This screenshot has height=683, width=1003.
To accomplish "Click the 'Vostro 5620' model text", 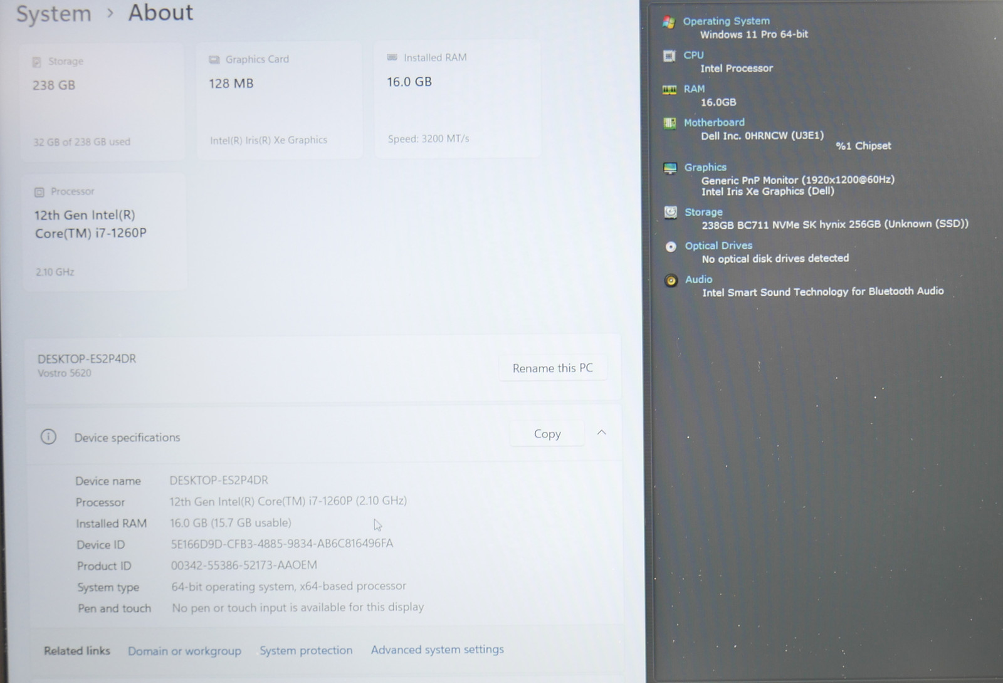I will 65,373.
